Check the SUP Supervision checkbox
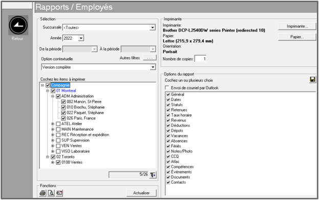Image resolution: width=319 pixels, height=200 pixels. 58,140
